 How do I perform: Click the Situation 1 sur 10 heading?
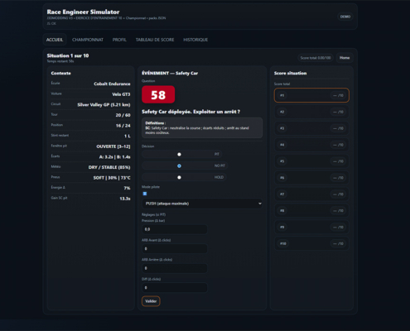click(68, 55)
